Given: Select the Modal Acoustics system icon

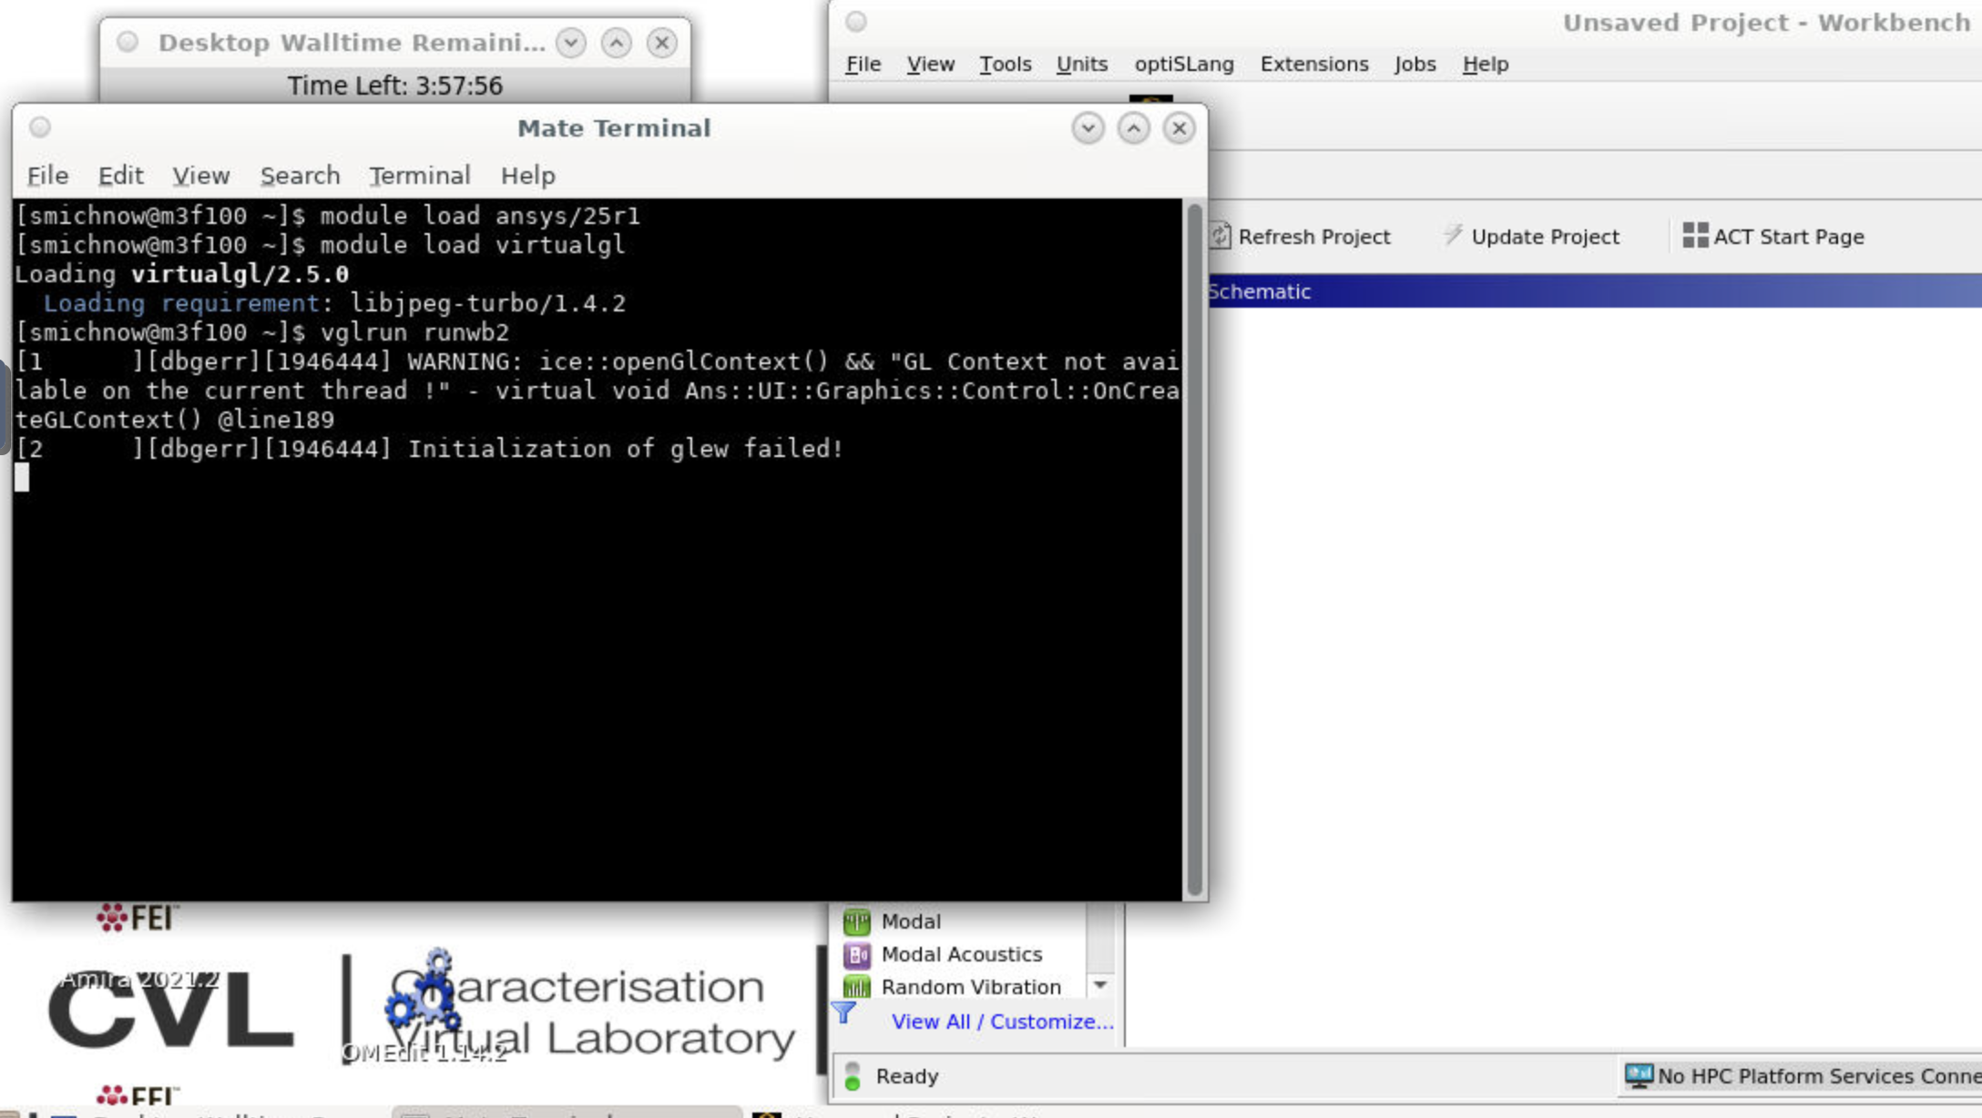Looking at the screenshot, I should click(856, 954).
